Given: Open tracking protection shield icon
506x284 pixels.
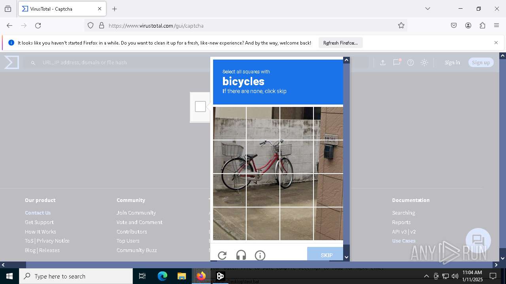Looking at the screenshot, I should click(x=91, y=26).
